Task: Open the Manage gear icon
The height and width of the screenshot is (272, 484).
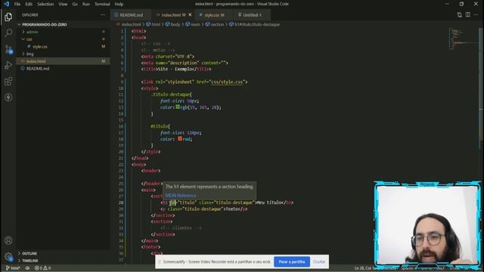Action: tap(8, 257)
